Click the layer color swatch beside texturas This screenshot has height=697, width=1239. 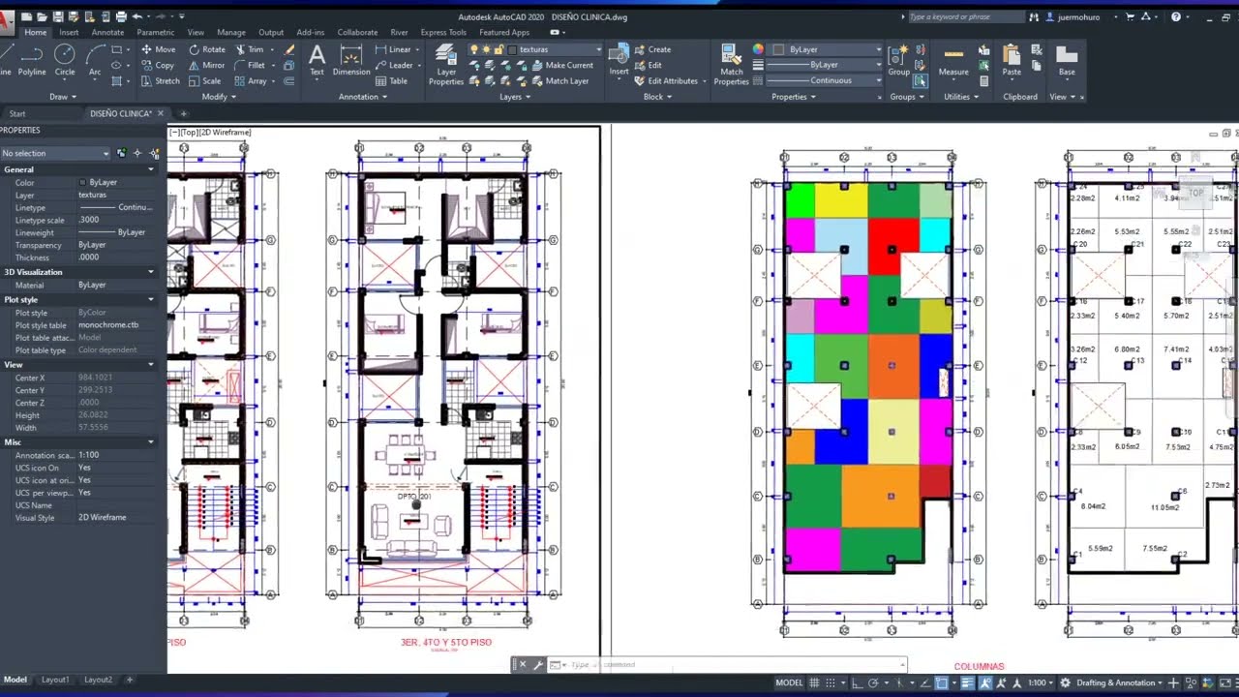(x=513, y=49)
